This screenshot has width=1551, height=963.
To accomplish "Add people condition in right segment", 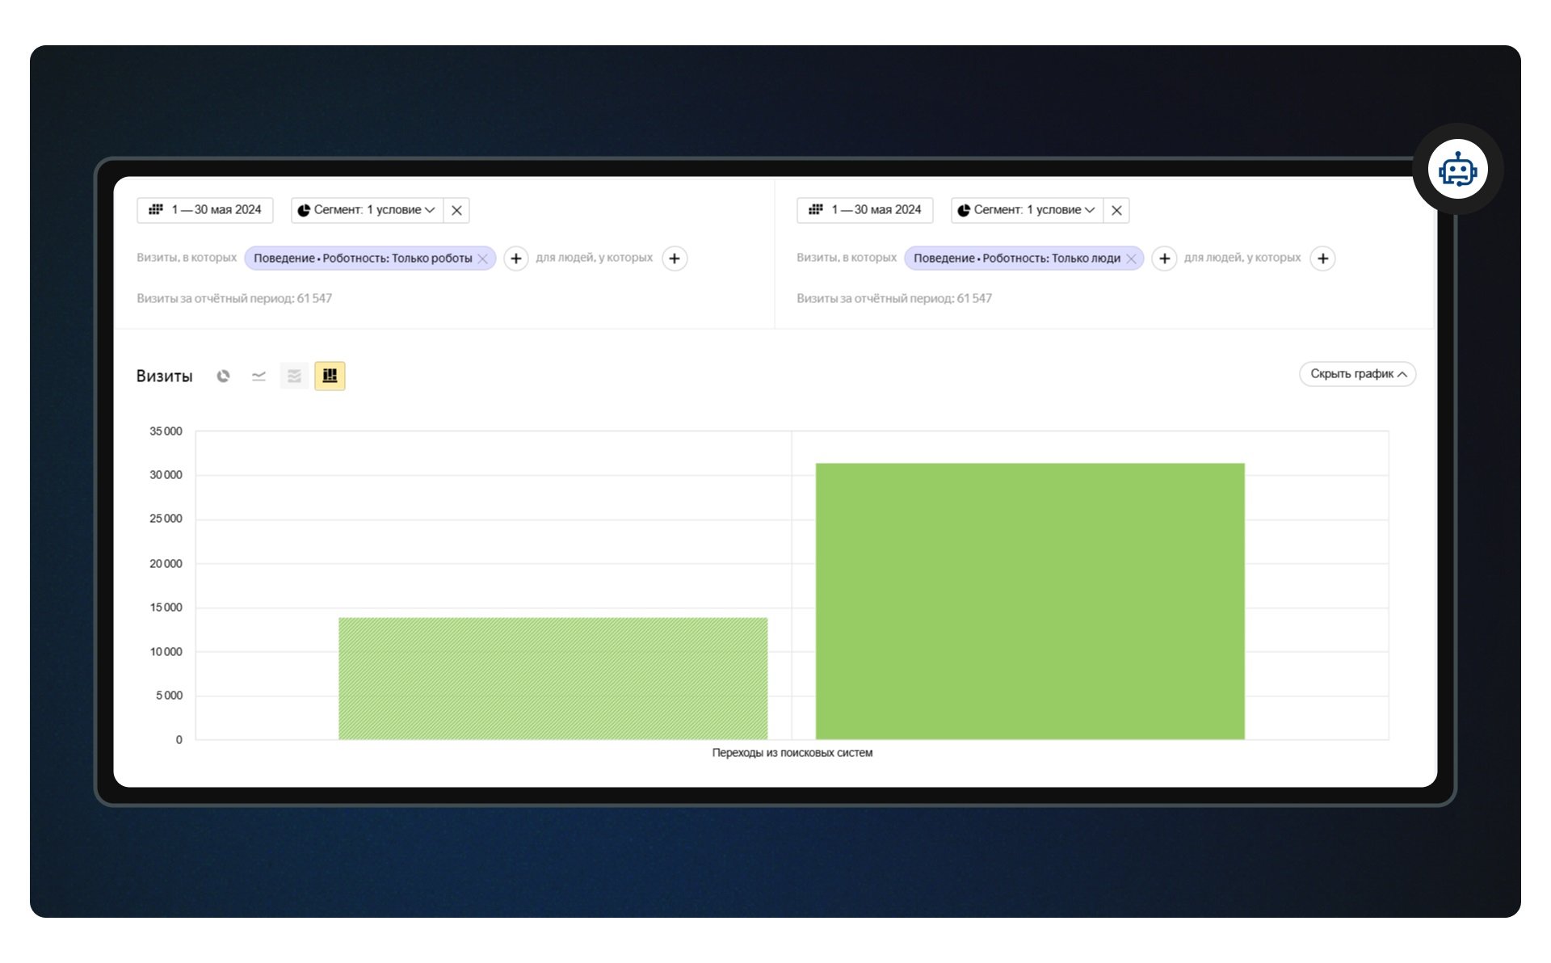I will (x=1322, y=259).
